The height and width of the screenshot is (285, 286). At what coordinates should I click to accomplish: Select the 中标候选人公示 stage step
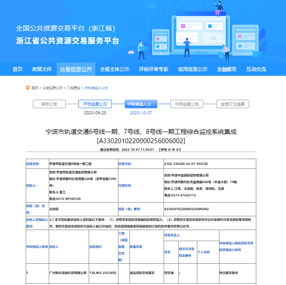coord(141,104)
